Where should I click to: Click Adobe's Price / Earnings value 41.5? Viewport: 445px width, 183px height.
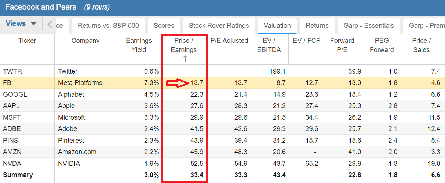[x=197, y=129]
